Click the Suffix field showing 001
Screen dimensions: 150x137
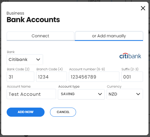coord(132,77)
